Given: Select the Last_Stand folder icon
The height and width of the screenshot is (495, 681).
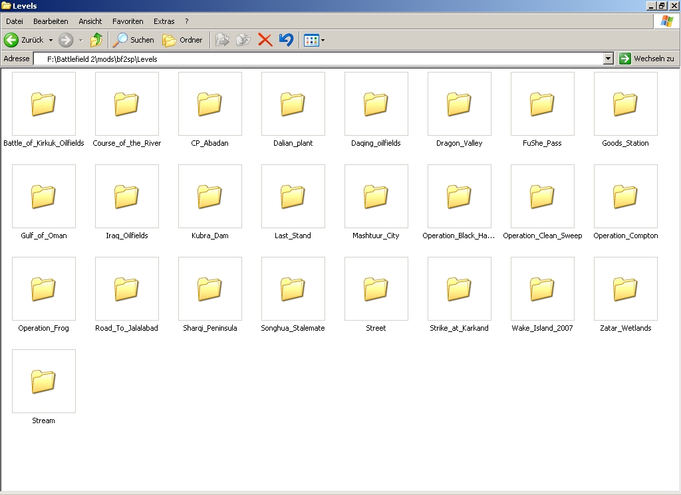Looking at the screenshot, I should tap(293, 196).
